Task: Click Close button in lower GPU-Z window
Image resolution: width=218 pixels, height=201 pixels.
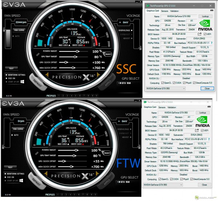Action: (204, 185)
